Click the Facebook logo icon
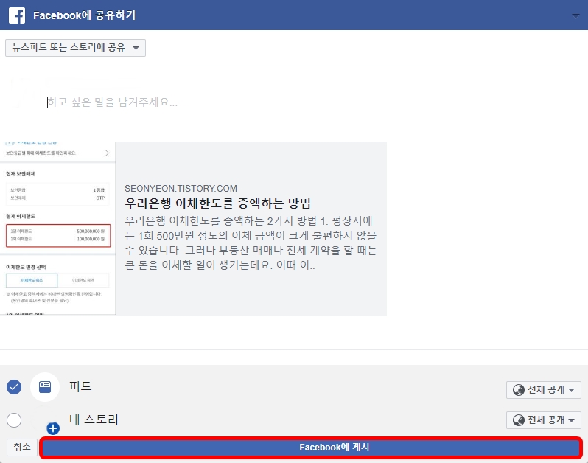Image resolution: width=588 pixels, height=463 pixels. coord(17,15)
